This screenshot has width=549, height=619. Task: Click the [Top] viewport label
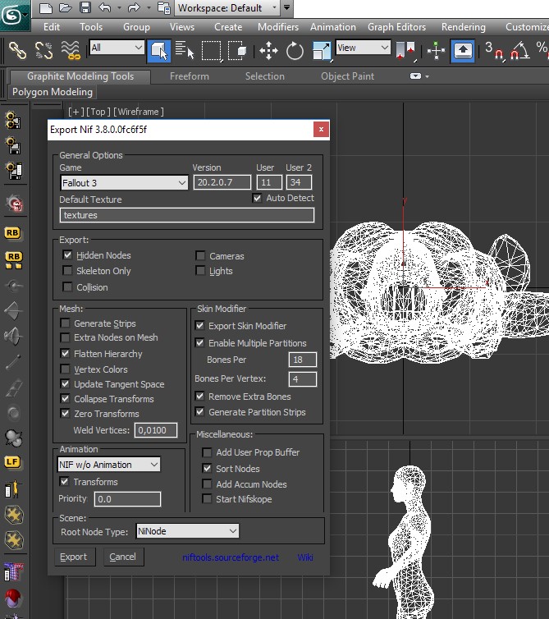pyautogui.click(x=98, y=112)
